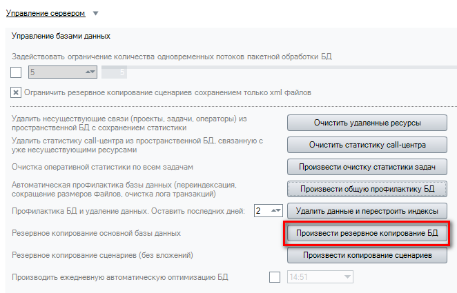
Task: Enable daily automatic DB optimization checkbox
Action: tap(275, 277)
